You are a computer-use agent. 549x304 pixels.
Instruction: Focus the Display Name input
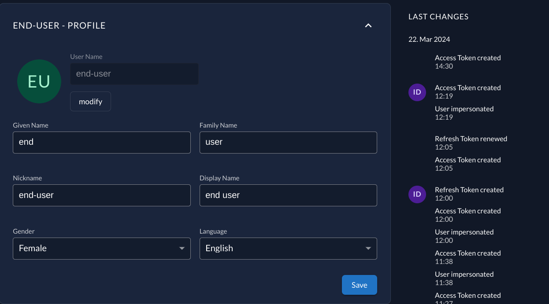click(x=288, y=195)
